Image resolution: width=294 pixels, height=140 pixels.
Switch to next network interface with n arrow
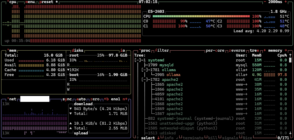(x=125, y=99)
